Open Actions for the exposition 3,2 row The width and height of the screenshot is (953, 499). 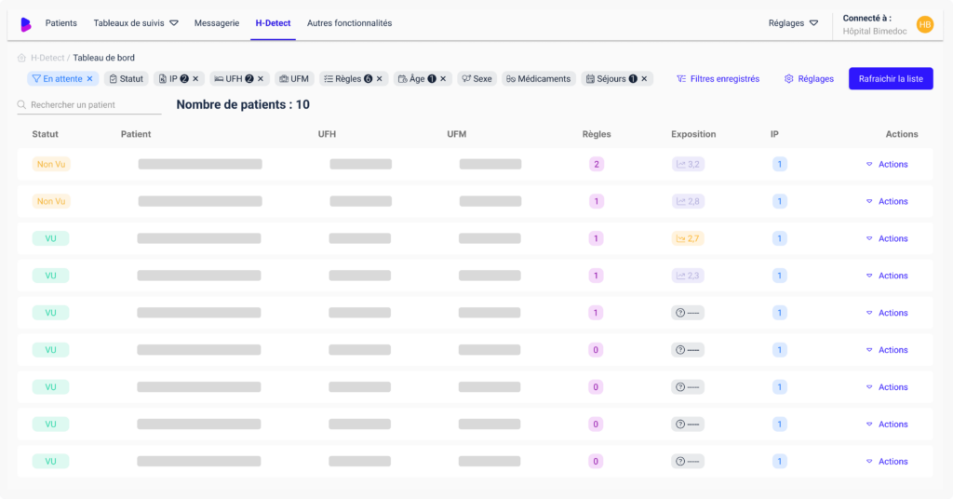coord(887,164)
